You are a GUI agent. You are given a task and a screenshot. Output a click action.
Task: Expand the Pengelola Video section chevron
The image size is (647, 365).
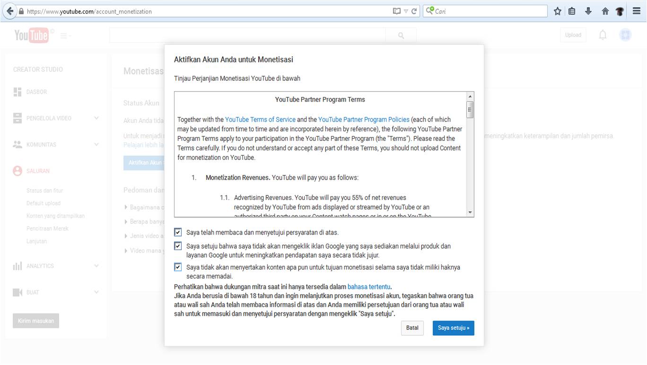(x=96, y=118)
